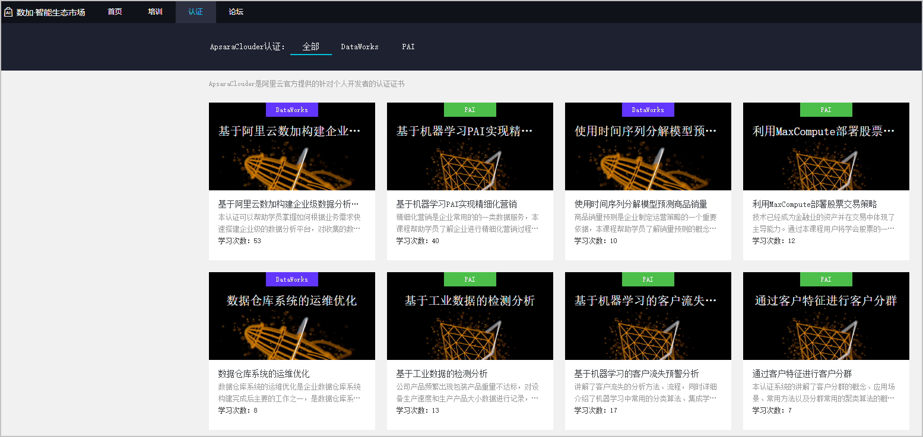Select the 认证 nav tab
The width and height of the screenshot is (923, 437).
(195, 12)
